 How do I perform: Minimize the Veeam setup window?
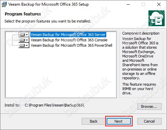128,4
